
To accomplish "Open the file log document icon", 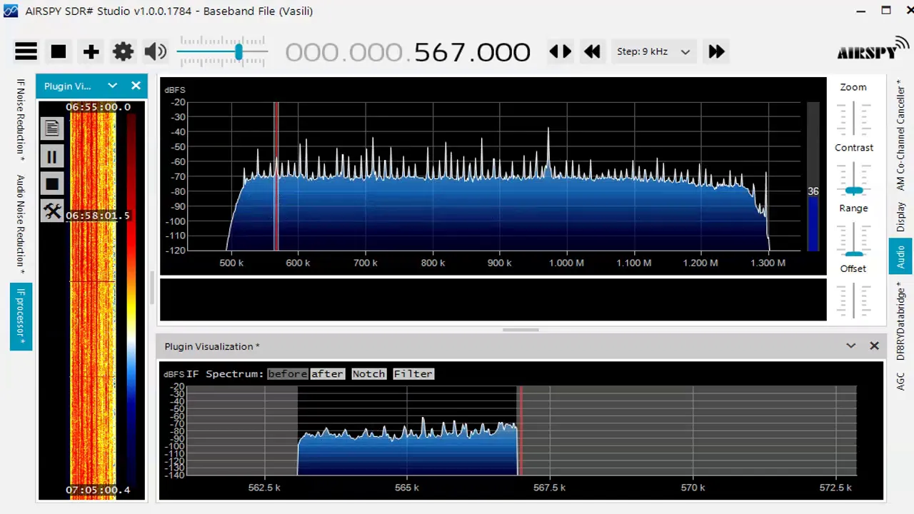I will point(51,128).
